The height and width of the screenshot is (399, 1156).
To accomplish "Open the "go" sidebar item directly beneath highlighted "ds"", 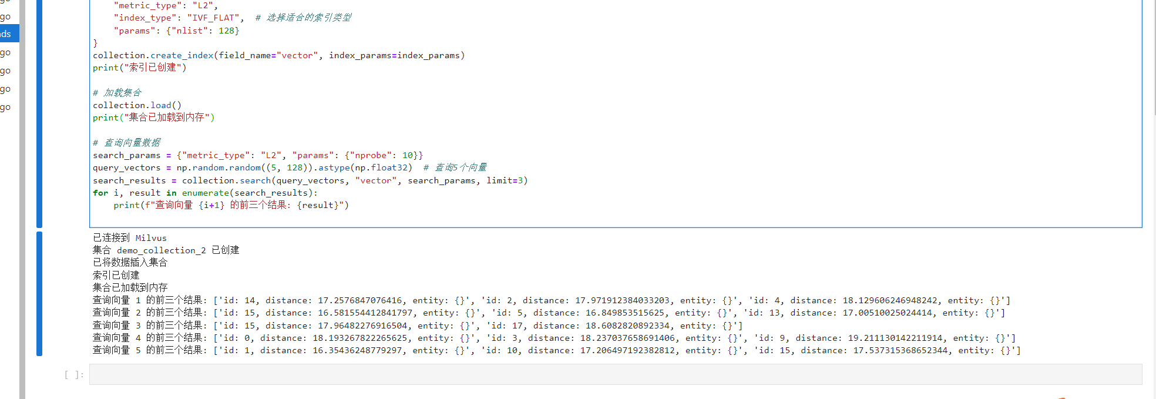I will point(6,52).
